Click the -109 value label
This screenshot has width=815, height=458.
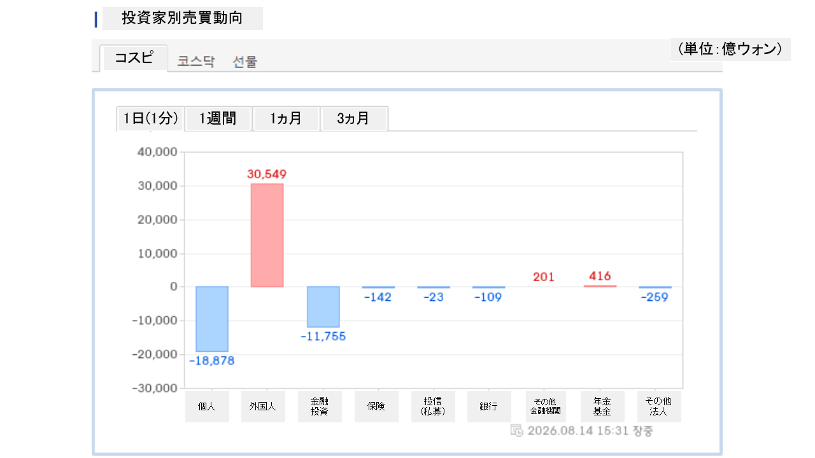[x=488, y=297]
